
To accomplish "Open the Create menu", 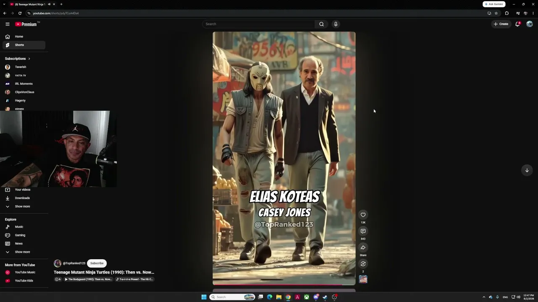I will click(x=501, y=24).
